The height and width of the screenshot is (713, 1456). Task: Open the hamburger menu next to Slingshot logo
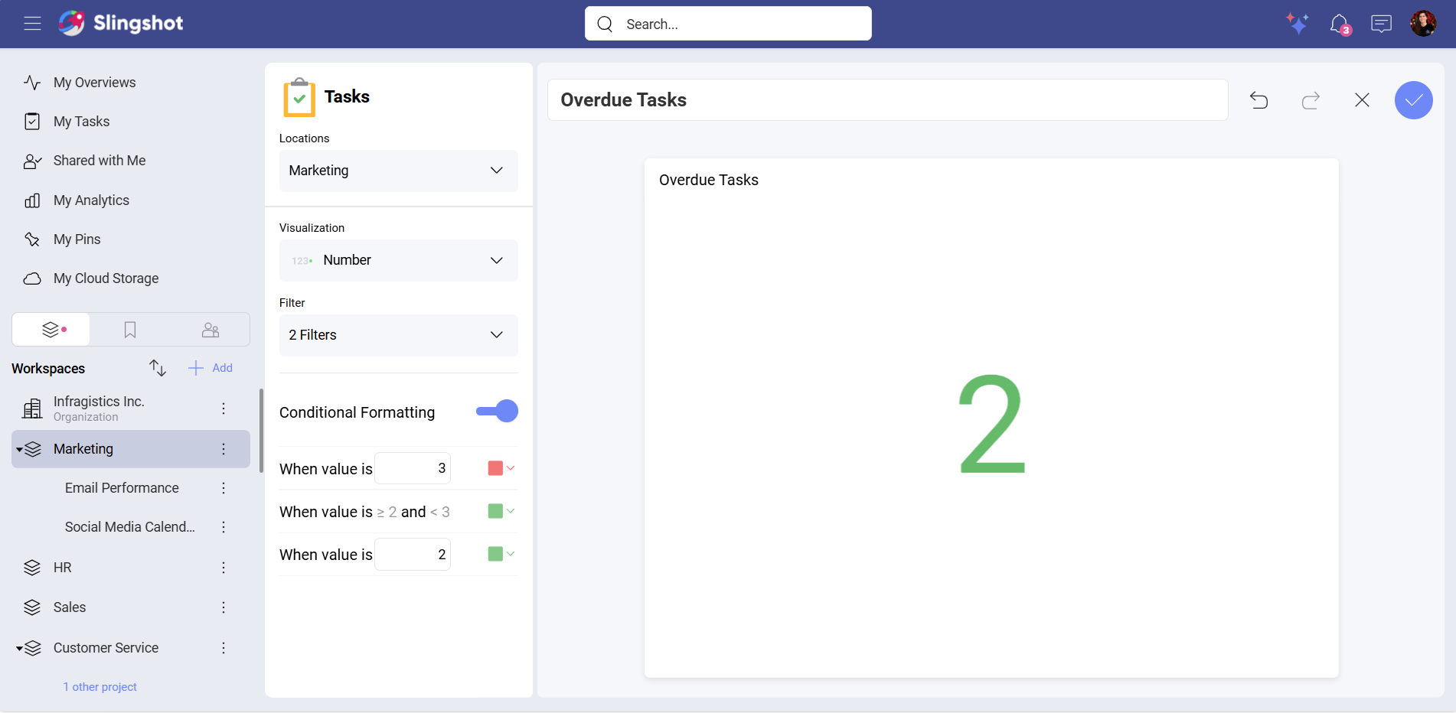coord(32,24)
